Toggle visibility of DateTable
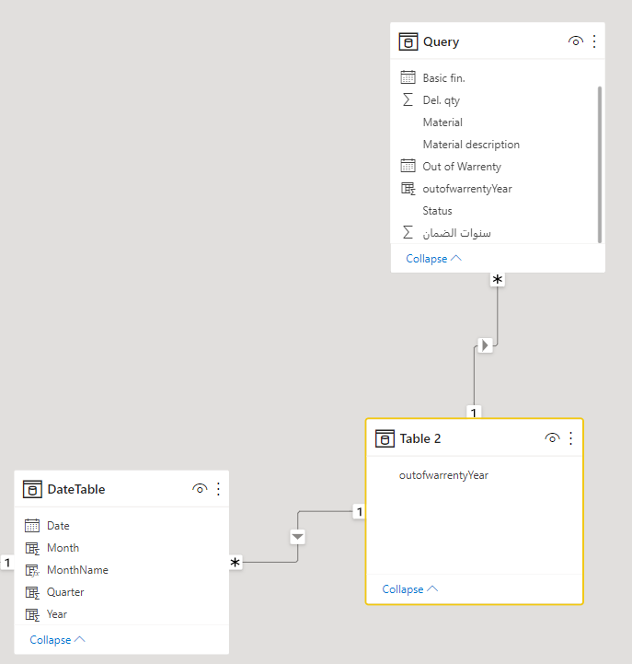The image size is (632, 664). tap(200, 489)
